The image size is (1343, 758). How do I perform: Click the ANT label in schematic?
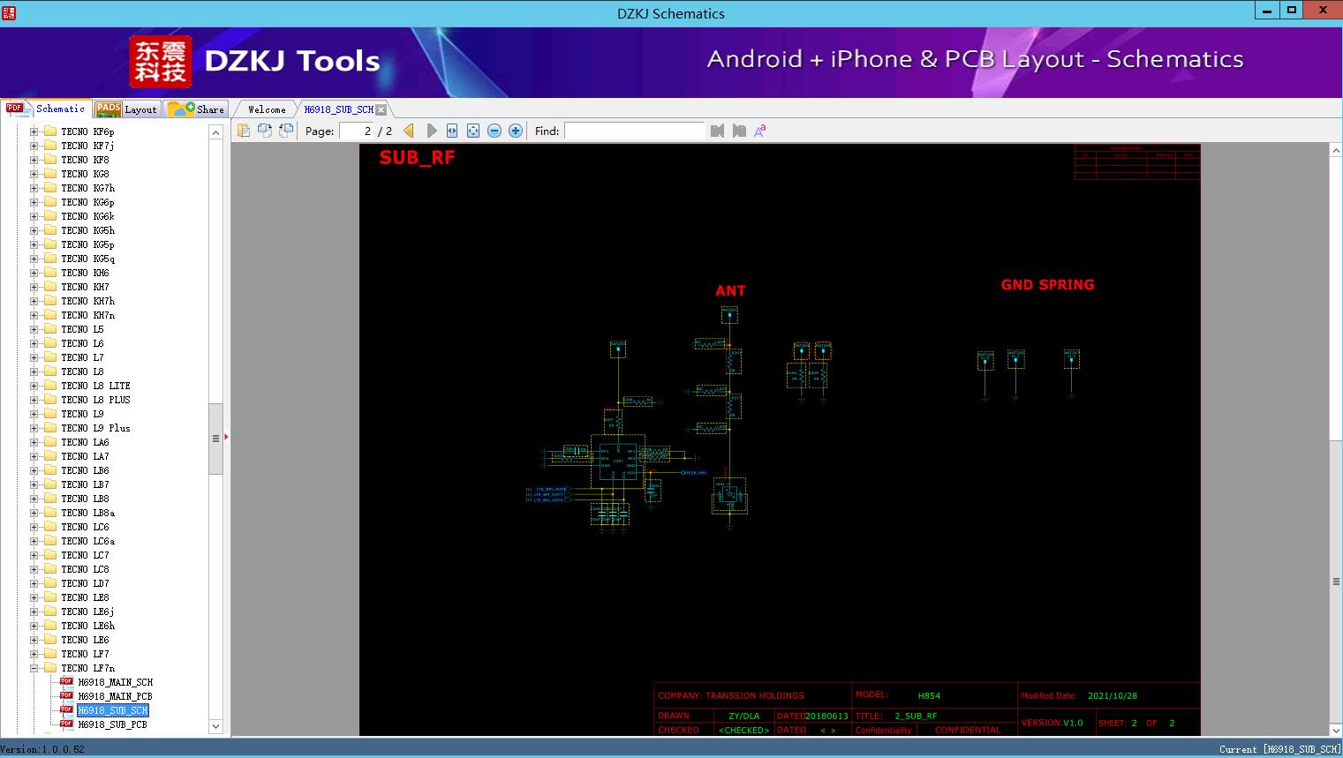tap(730, 290)
